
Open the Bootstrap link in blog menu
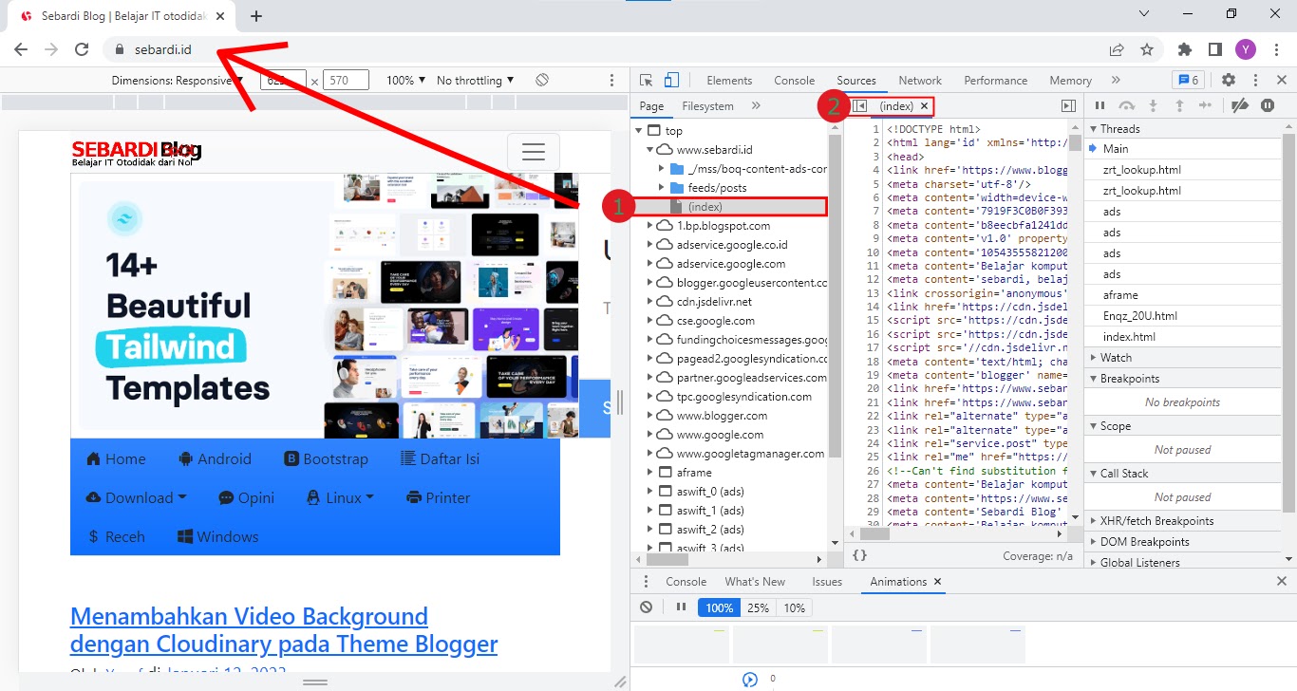[327, 459]
